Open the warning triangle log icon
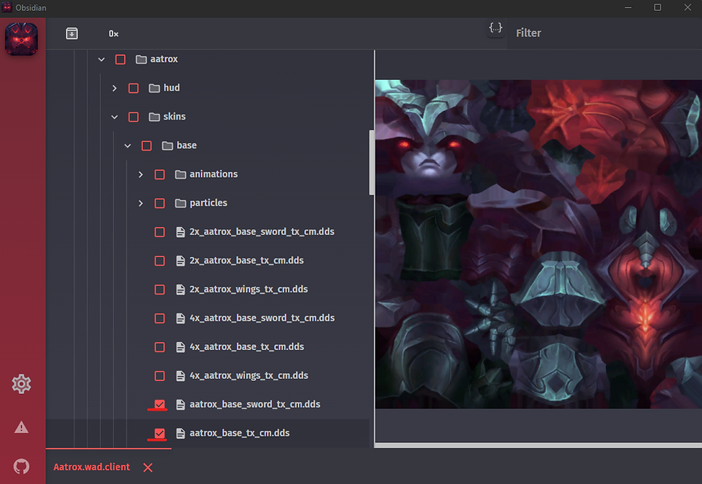The image size is (702, 484). coord(21,427)
